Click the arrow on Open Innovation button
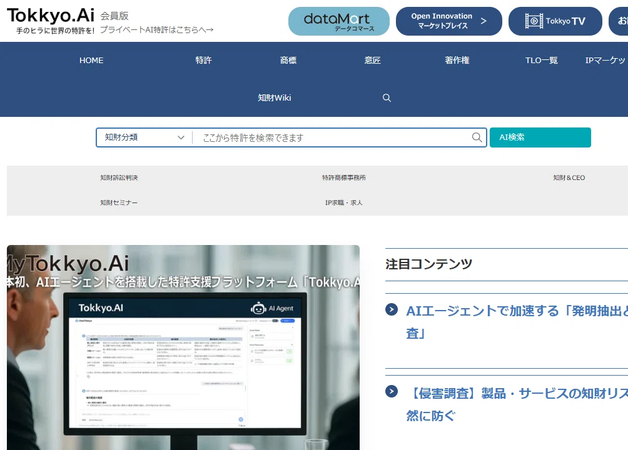The image size is (628, 450). [484, 21]
